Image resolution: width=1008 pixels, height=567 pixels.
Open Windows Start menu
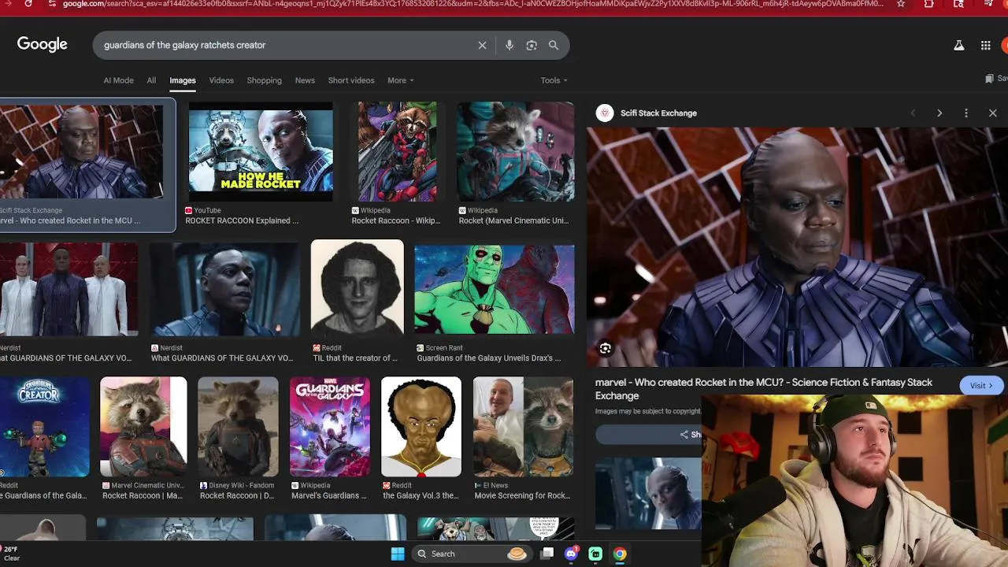(x=398, y=554)
